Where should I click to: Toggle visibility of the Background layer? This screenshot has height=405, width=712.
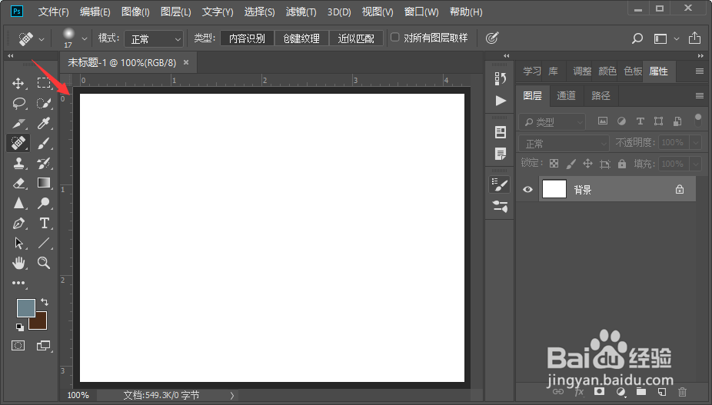click(527, 189)
